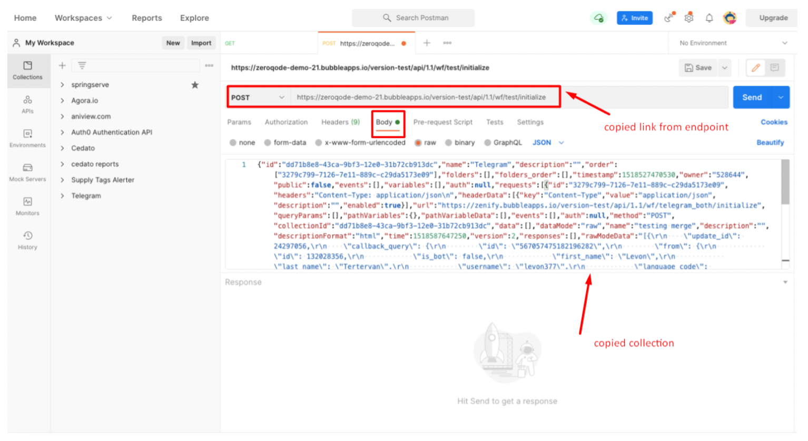Image resolution: width=808 pixels, height=441 pixels.
Task: Open the Explore menu
Action: coord(194,18)
